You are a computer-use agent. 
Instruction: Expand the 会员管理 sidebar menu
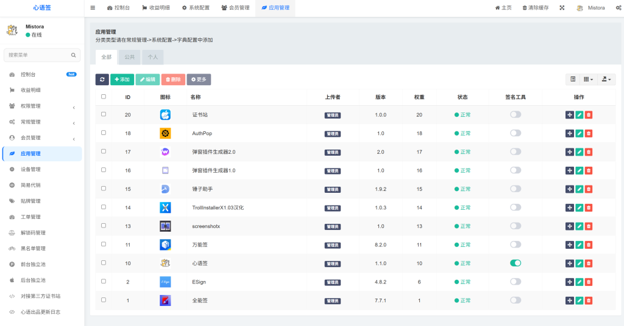pyautogui.click(x=42, y=138)
